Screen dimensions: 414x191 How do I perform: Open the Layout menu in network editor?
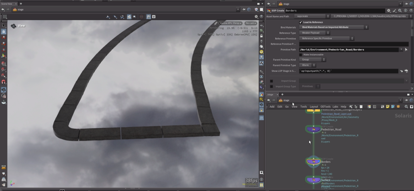tap(314, 106)
